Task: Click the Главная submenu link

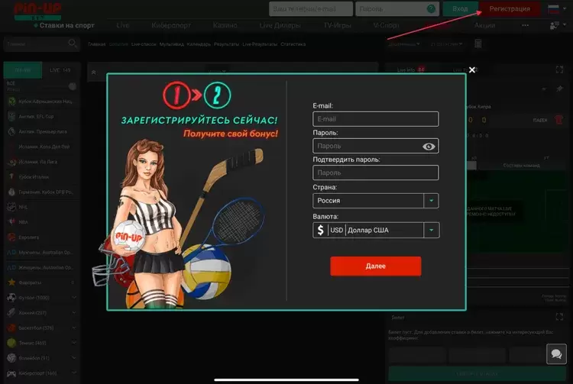Action: (x=96, y=44)
